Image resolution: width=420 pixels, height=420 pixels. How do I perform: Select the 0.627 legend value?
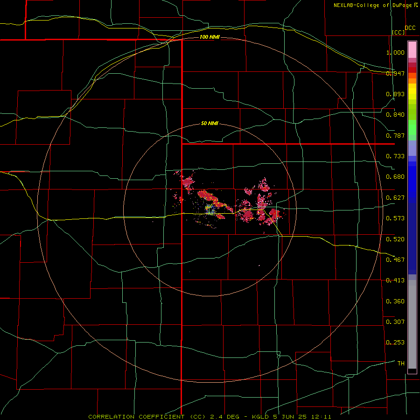[x=395, y=198]
